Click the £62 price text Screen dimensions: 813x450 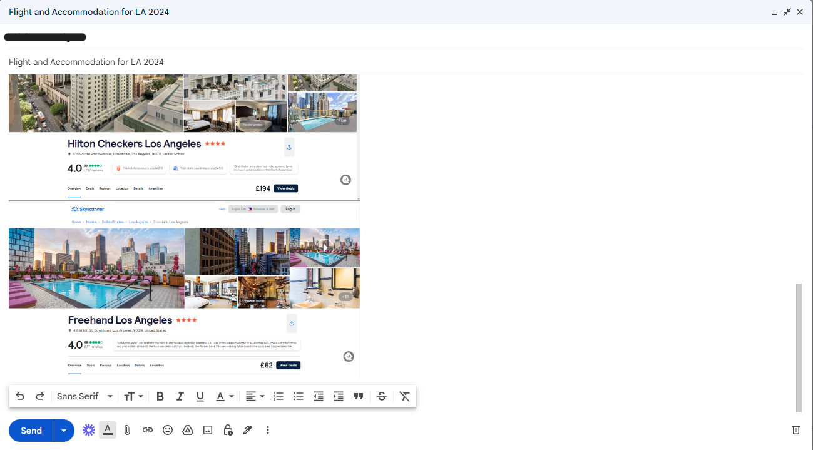(267, 365)
